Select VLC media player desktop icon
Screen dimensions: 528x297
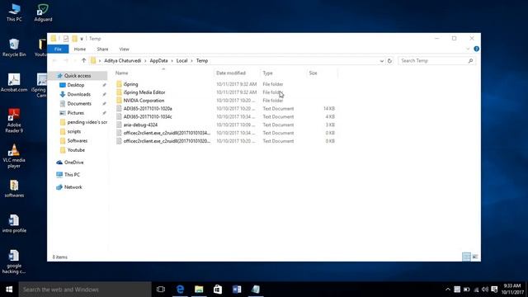(14, 156)
